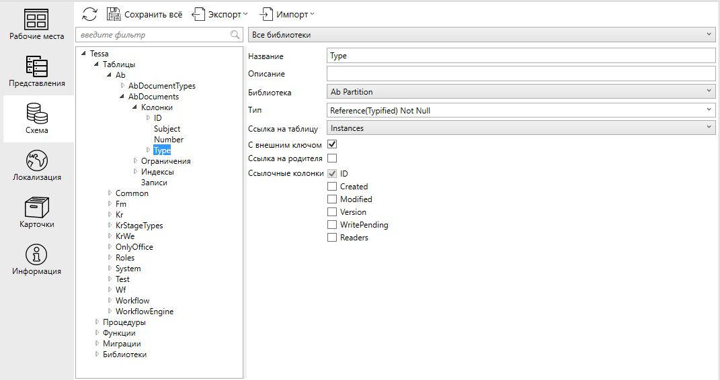Select the AbDocumentTypes tree node
Viewport: 720px width, 380px height.
(x=161, y=86)
